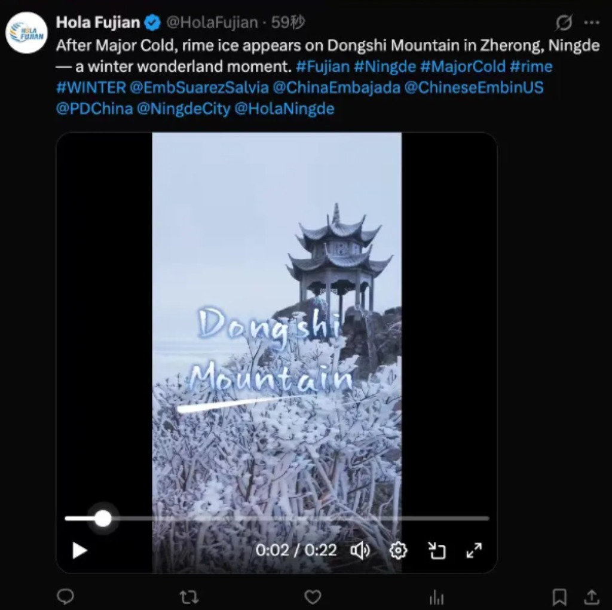Open the three-dot more options menu
The width and height of the screenshot is (612, 610).
pos(592,23)
